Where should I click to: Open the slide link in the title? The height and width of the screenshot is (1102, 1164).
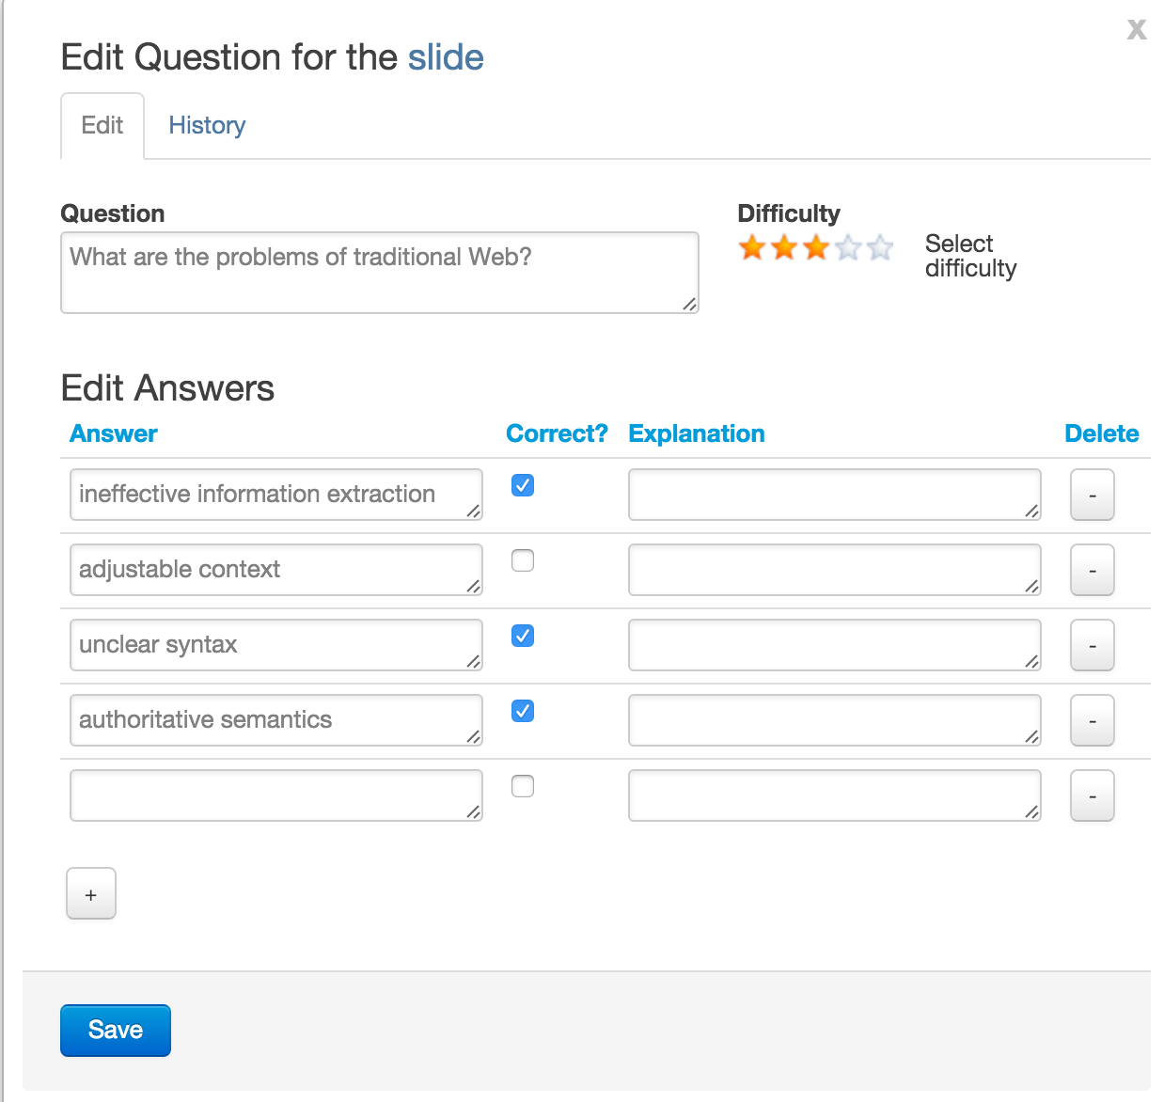click(446, 57)
